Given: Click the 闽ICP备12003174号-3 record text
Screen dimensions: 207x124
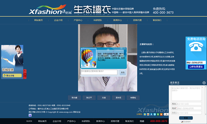Looking at the screenshot, I should [x=38, y=112].
